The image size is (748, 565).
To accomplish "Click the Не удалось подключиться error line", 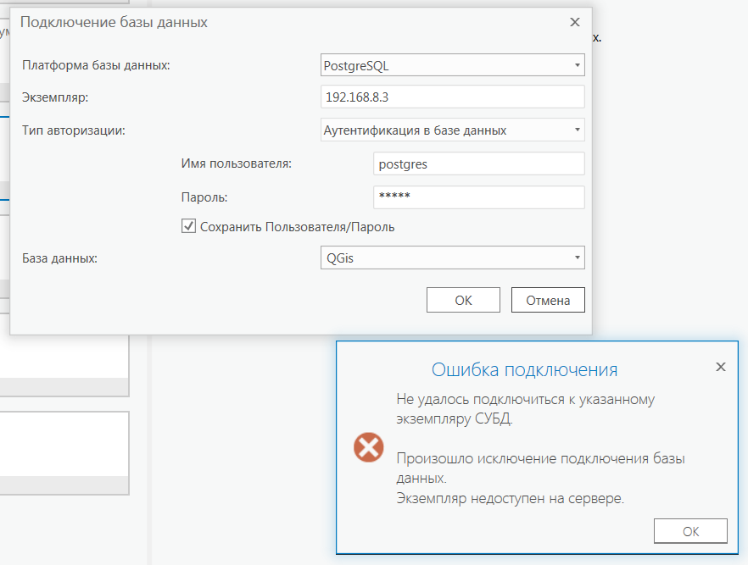I will [525, 409].
